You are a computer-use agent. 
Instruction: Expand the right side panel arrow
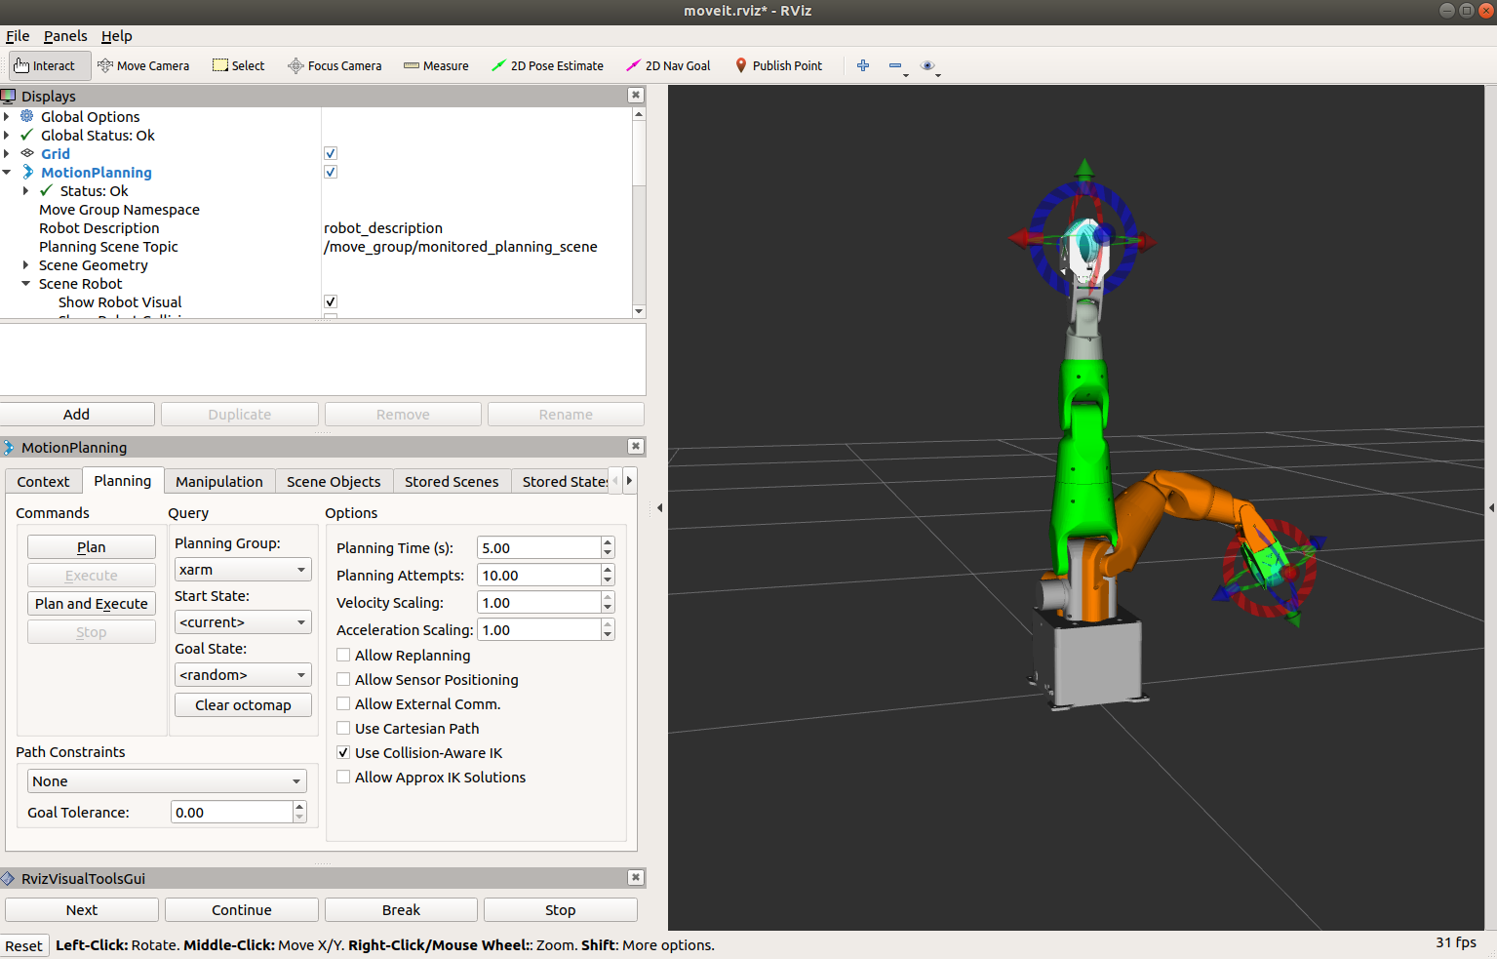coord(1491,507)
